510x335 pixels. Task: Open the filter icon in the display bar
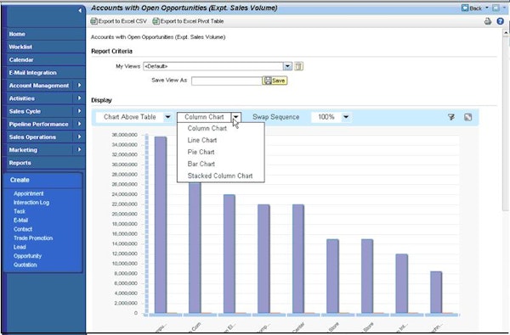(x=451, y=117)
